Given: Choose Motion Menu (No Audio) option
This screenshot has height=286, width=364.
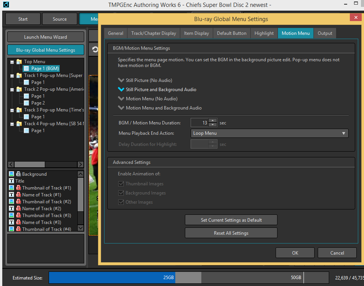Looking at the screenshot, I should pyautogui.click(x=148, y=99).
